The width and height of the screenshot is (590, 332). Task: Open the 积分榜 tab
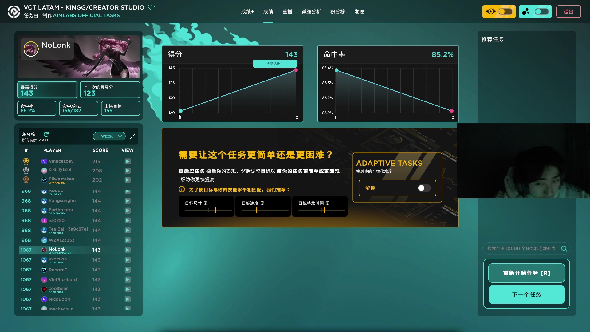click(337, 12)
